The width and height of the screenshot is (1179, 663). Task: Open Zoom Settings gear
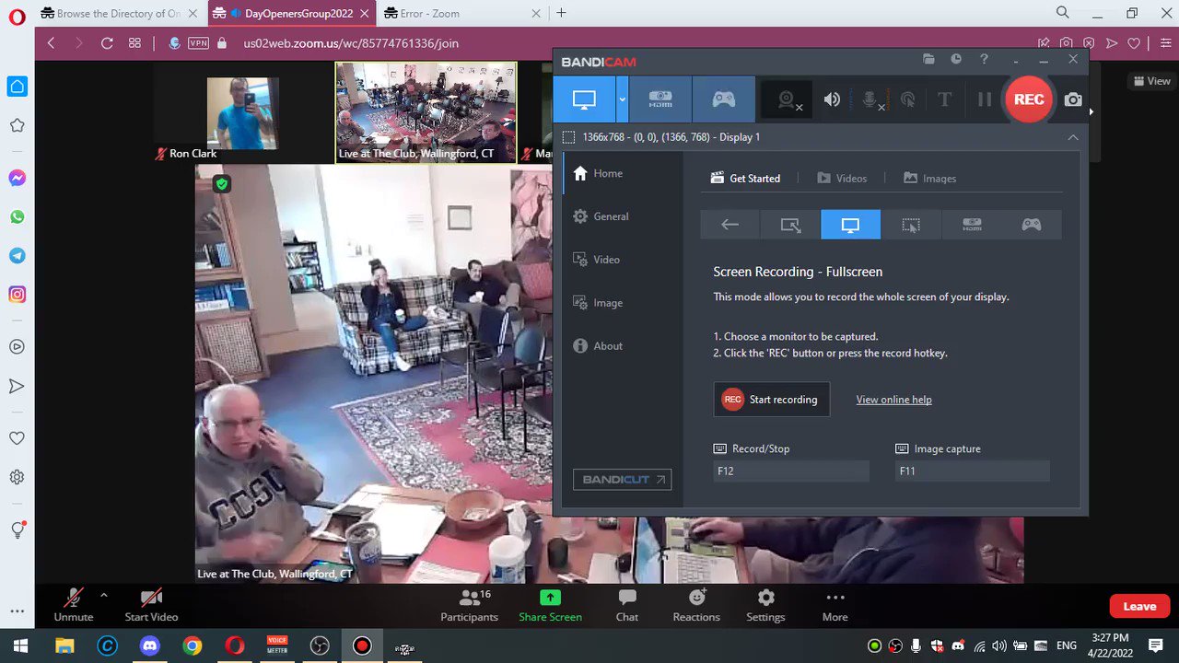765,605
